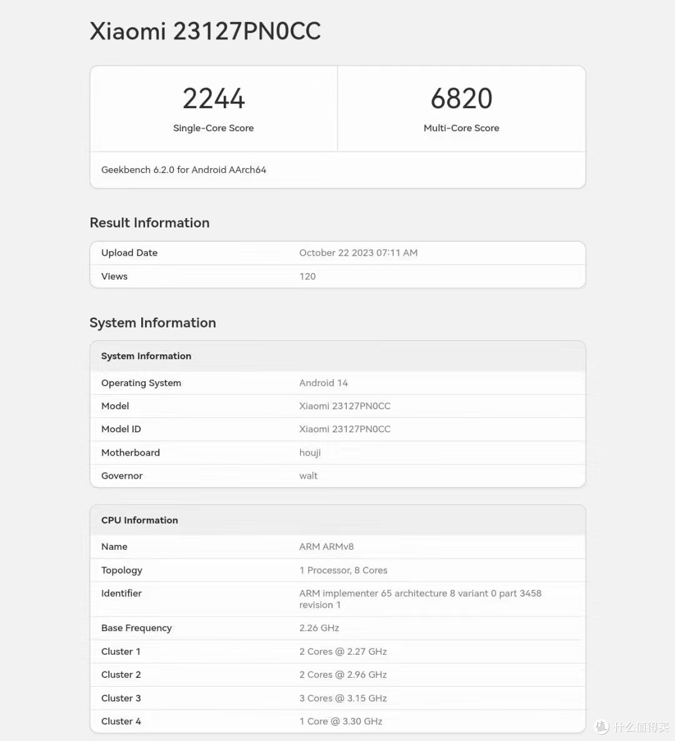
Task: Click the Views label
Action: (x=114, y=276)
